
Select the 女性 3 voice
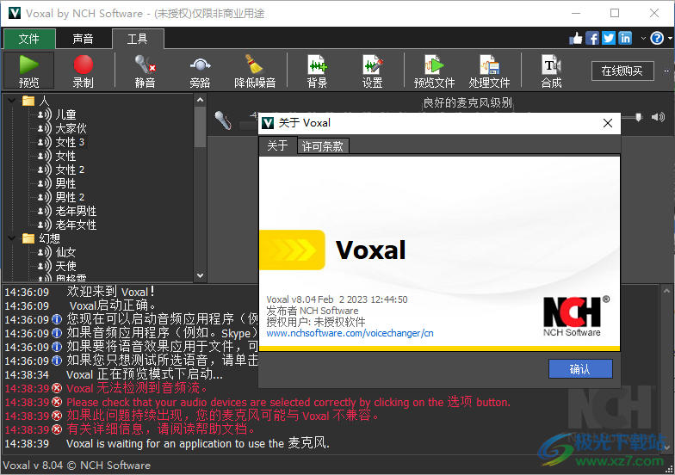[x=69, y=143]
